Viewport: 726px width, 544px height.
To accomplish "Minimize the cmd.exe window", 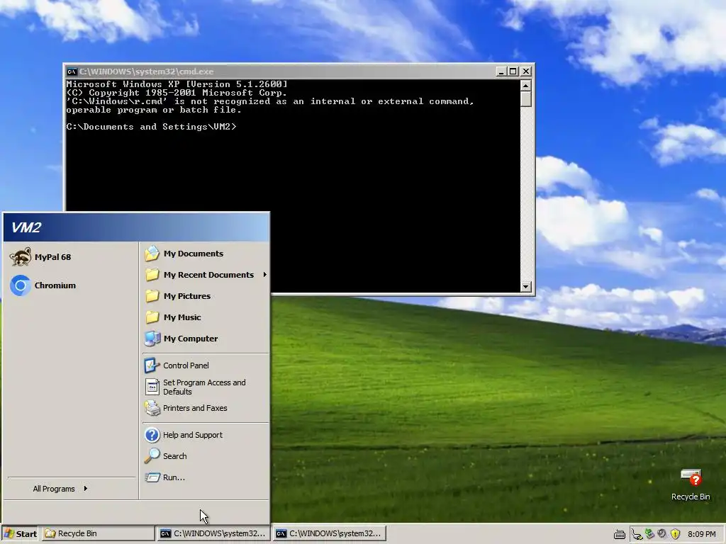I will point(501,72).
